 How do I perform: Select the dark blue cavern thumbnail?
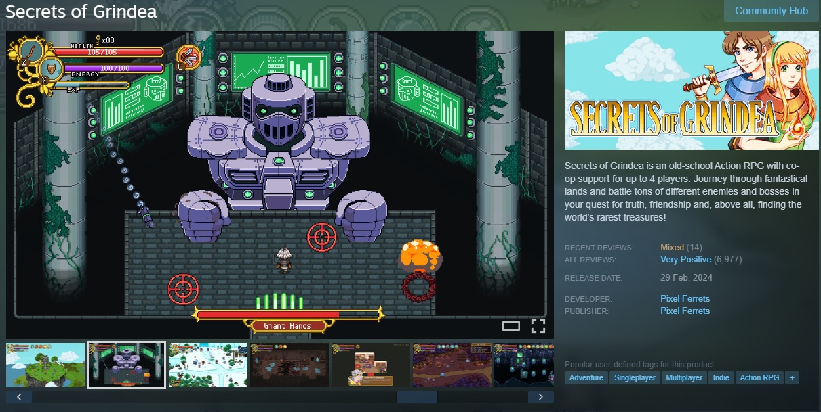[524, 365]
